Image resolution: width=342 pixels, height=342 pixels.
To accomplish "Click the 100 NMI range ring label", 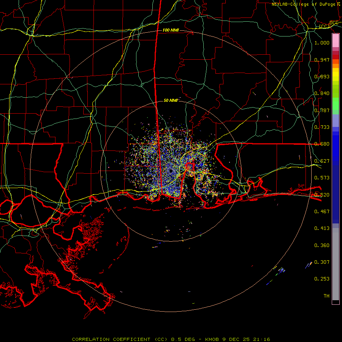I will tap(171, 30).
